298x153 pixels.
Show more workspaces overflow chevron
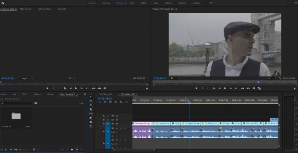(211, 3)
